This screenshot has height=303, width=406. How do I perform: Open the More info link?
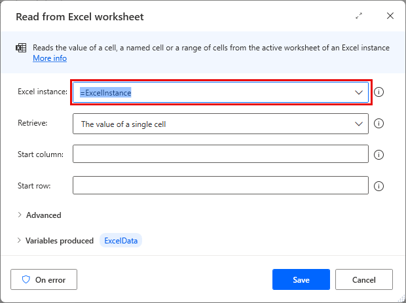click(50, 58)
